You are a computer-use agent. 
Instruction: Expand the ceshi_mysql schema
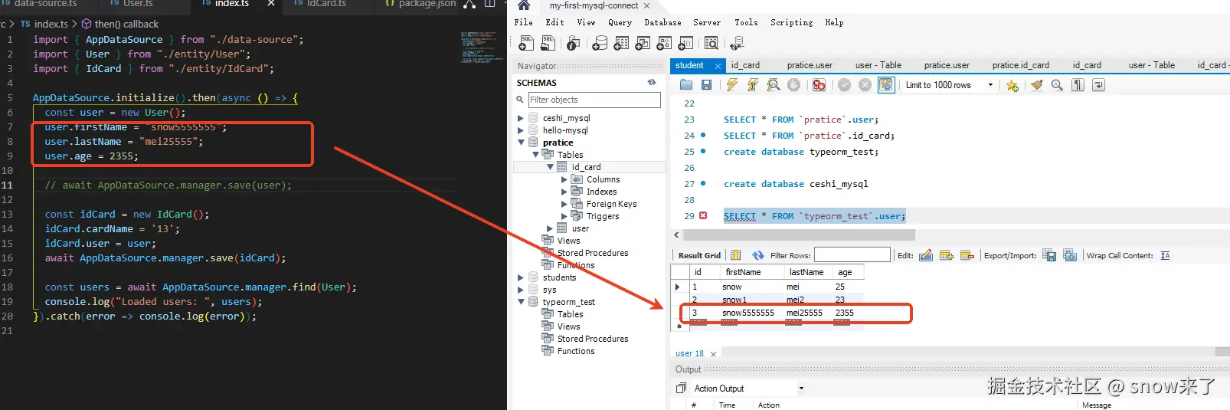[x=521, y=118]
